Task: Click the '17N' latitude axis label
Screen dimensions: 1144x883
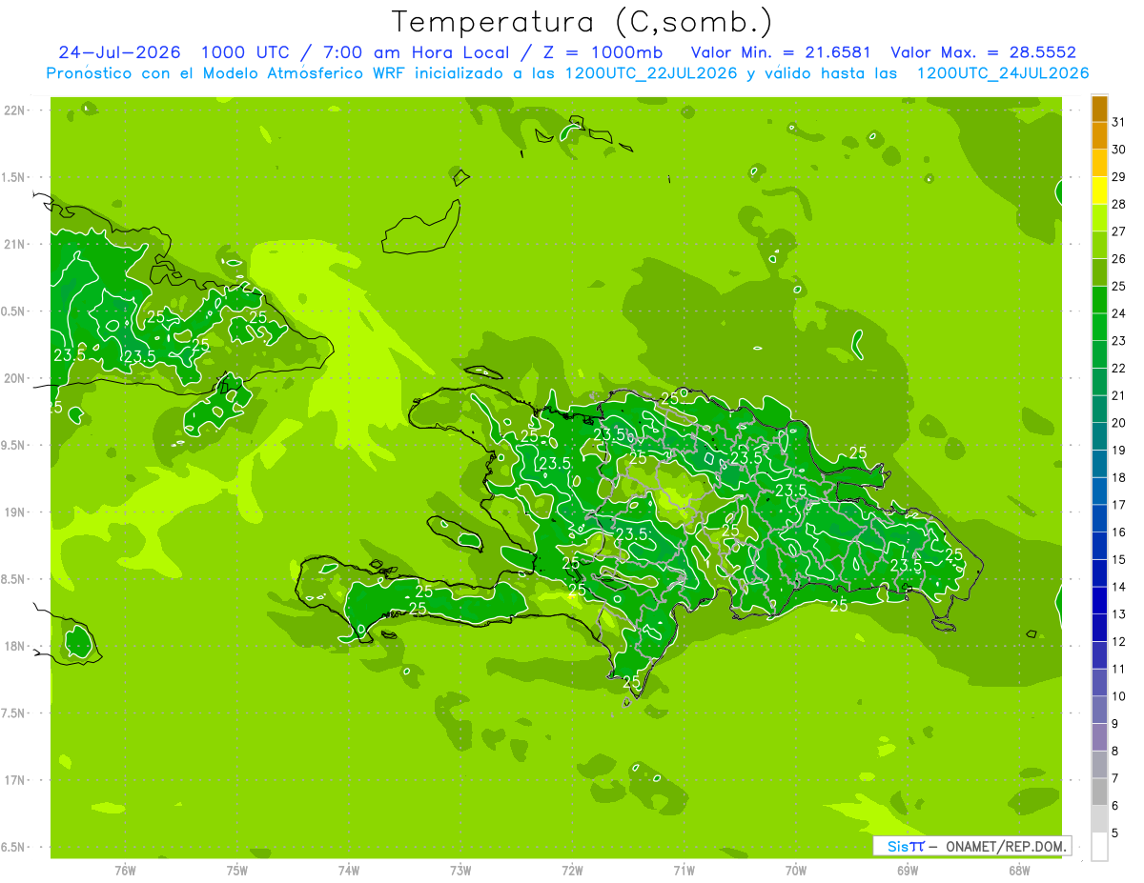Action: coord(16,780)
